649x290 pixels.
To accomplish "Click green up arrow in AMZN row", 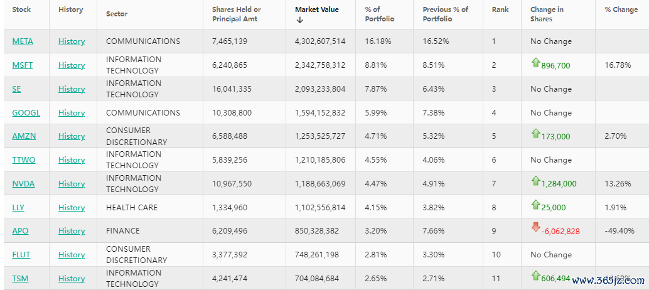I will pyautogui.click(x=535, y=134).
